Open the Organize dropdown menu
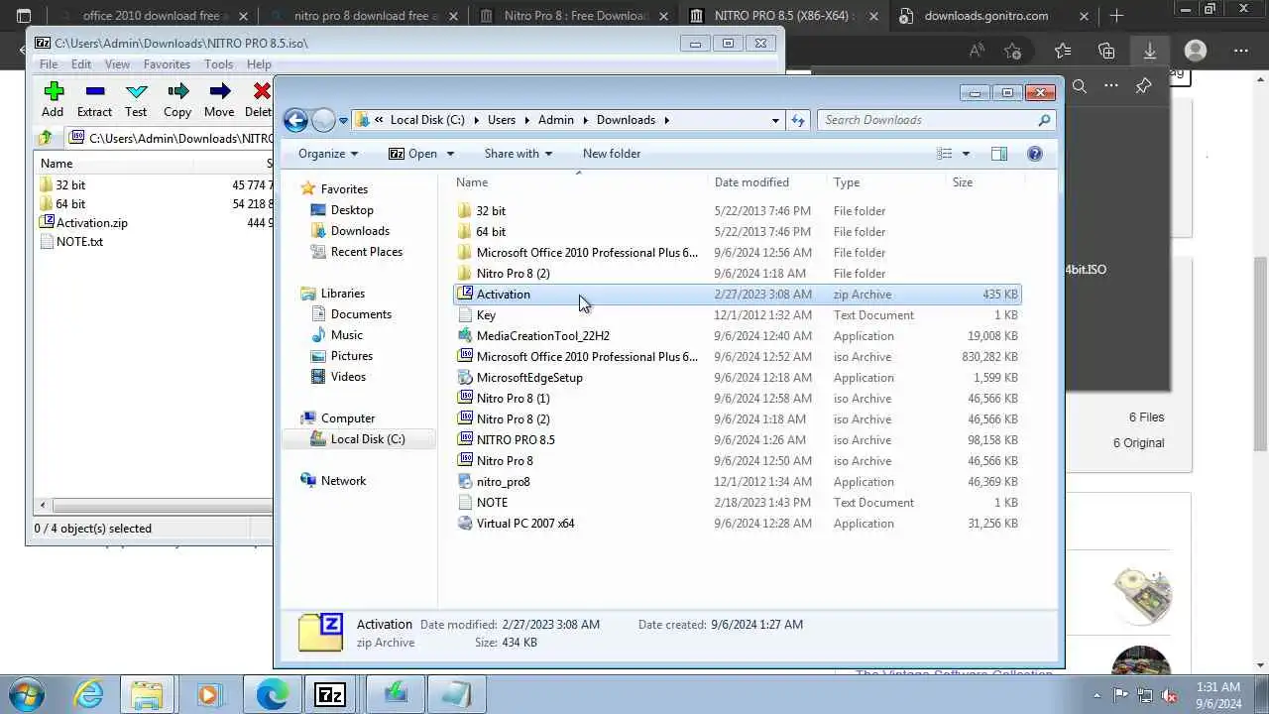Viewport: 1269px width, 714px height. 327,154
